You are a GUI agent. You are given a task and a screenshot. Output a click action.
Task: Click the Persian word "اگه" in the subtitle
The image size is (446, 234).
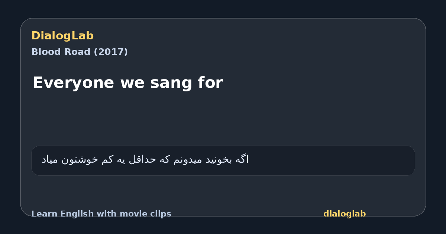(242, 159)
